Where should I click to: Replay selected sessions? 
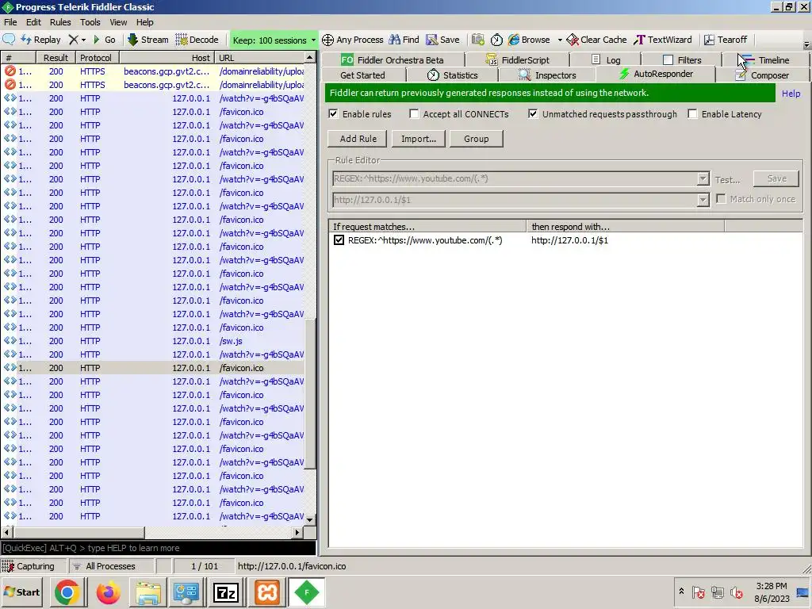pos(41,40)
